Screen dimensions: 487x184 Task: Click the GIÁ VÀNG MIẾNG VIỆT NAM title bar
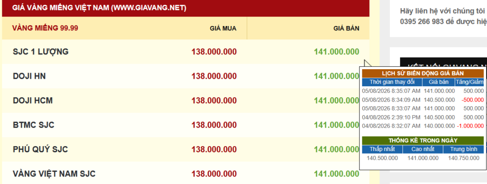pos(186,8)
